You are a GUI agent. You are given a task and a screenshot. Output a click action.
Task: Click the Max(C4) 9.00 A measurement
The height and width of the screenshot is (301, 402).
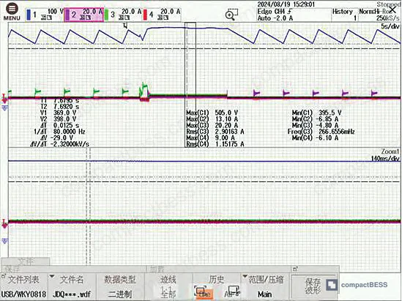pyautogui.click(x=210, y=138)
